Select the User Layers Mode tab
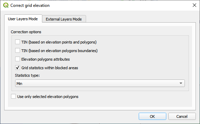The image size is (200, 124). [23, 18]
